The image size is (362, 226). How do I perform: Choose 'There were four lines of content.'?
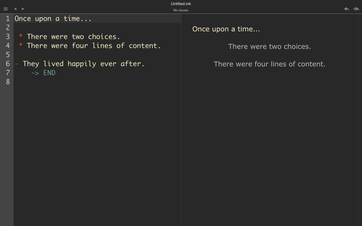(x=270, y=64)
